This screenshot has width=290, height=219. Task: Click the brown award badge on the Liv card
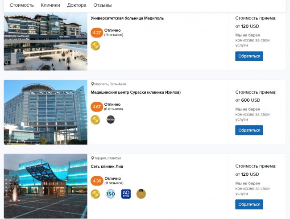coord(141,194)
